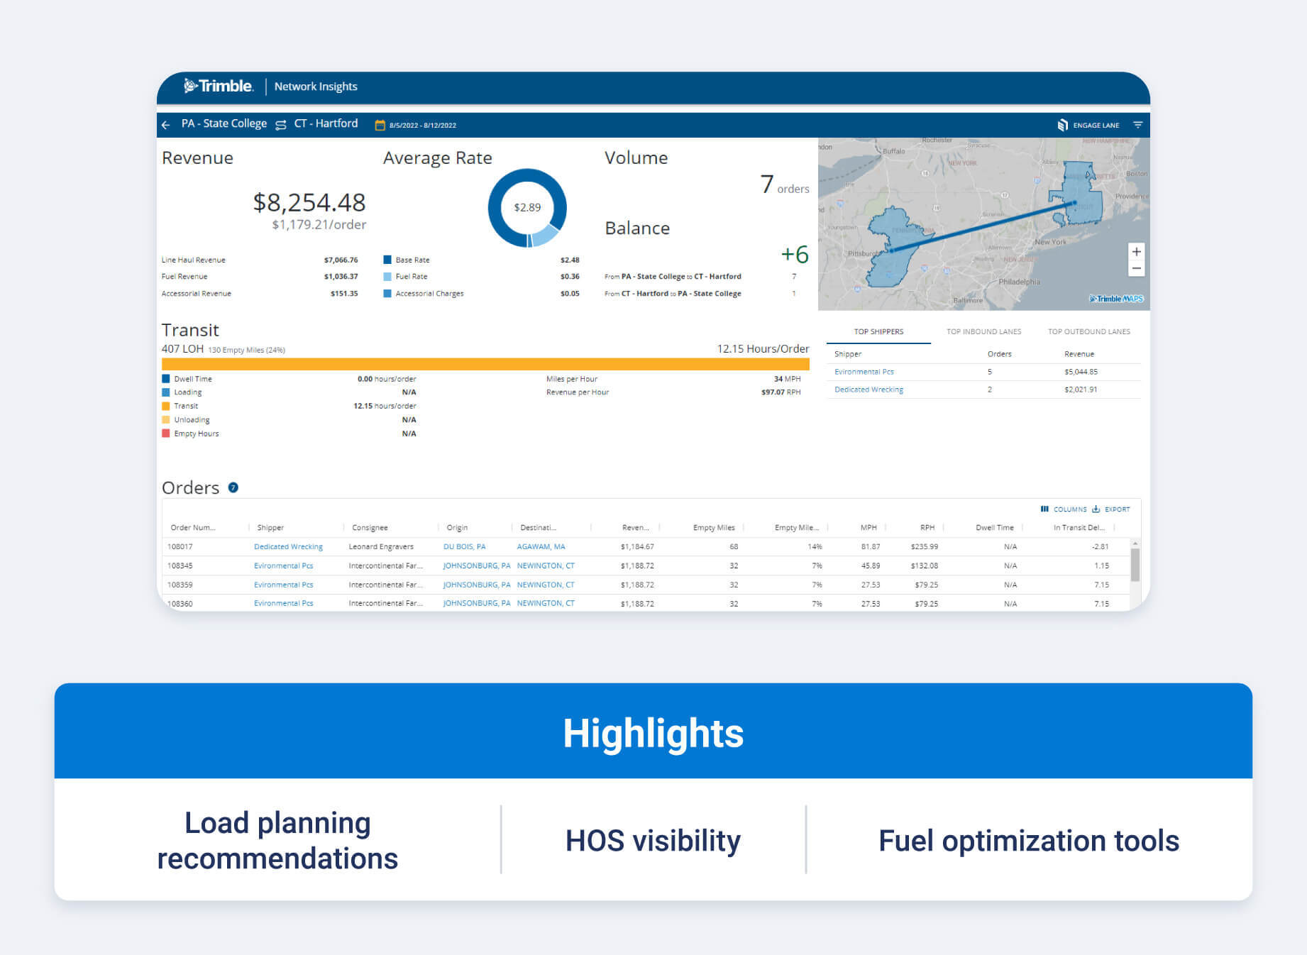Screen dimensions: 1307x955
Task: Open the Evironmental Pcs shipper link in Top Shippers
Action: pos(864,372)
